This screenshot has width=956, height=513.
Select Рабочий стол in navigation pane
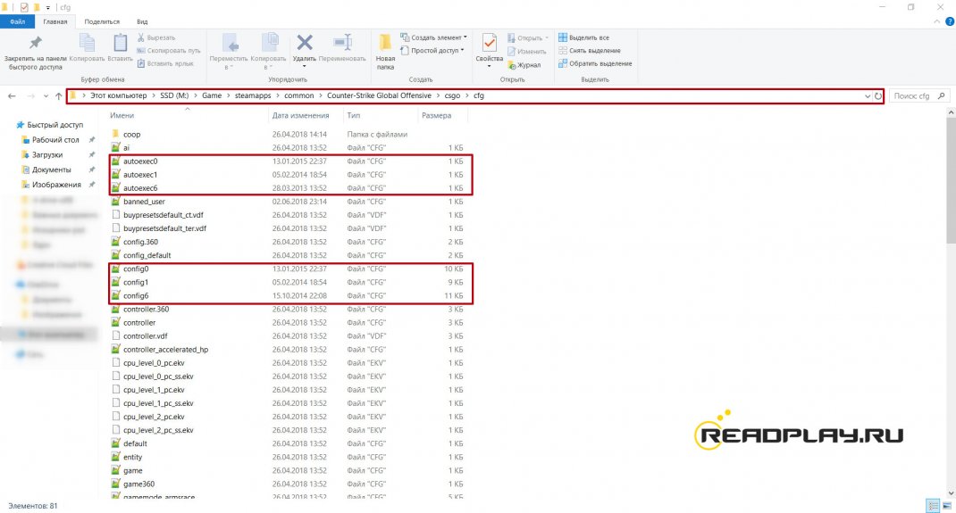point(55,139)
